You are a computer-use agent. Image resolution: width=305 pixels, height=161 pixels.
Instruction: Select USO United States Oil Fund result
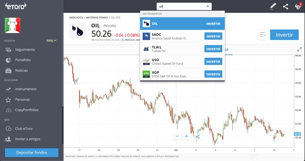(183, 61)
